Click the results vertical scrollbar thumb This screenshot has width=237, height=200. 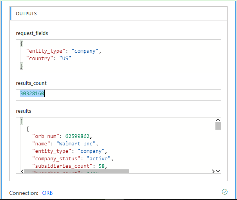tap(218, 126)
